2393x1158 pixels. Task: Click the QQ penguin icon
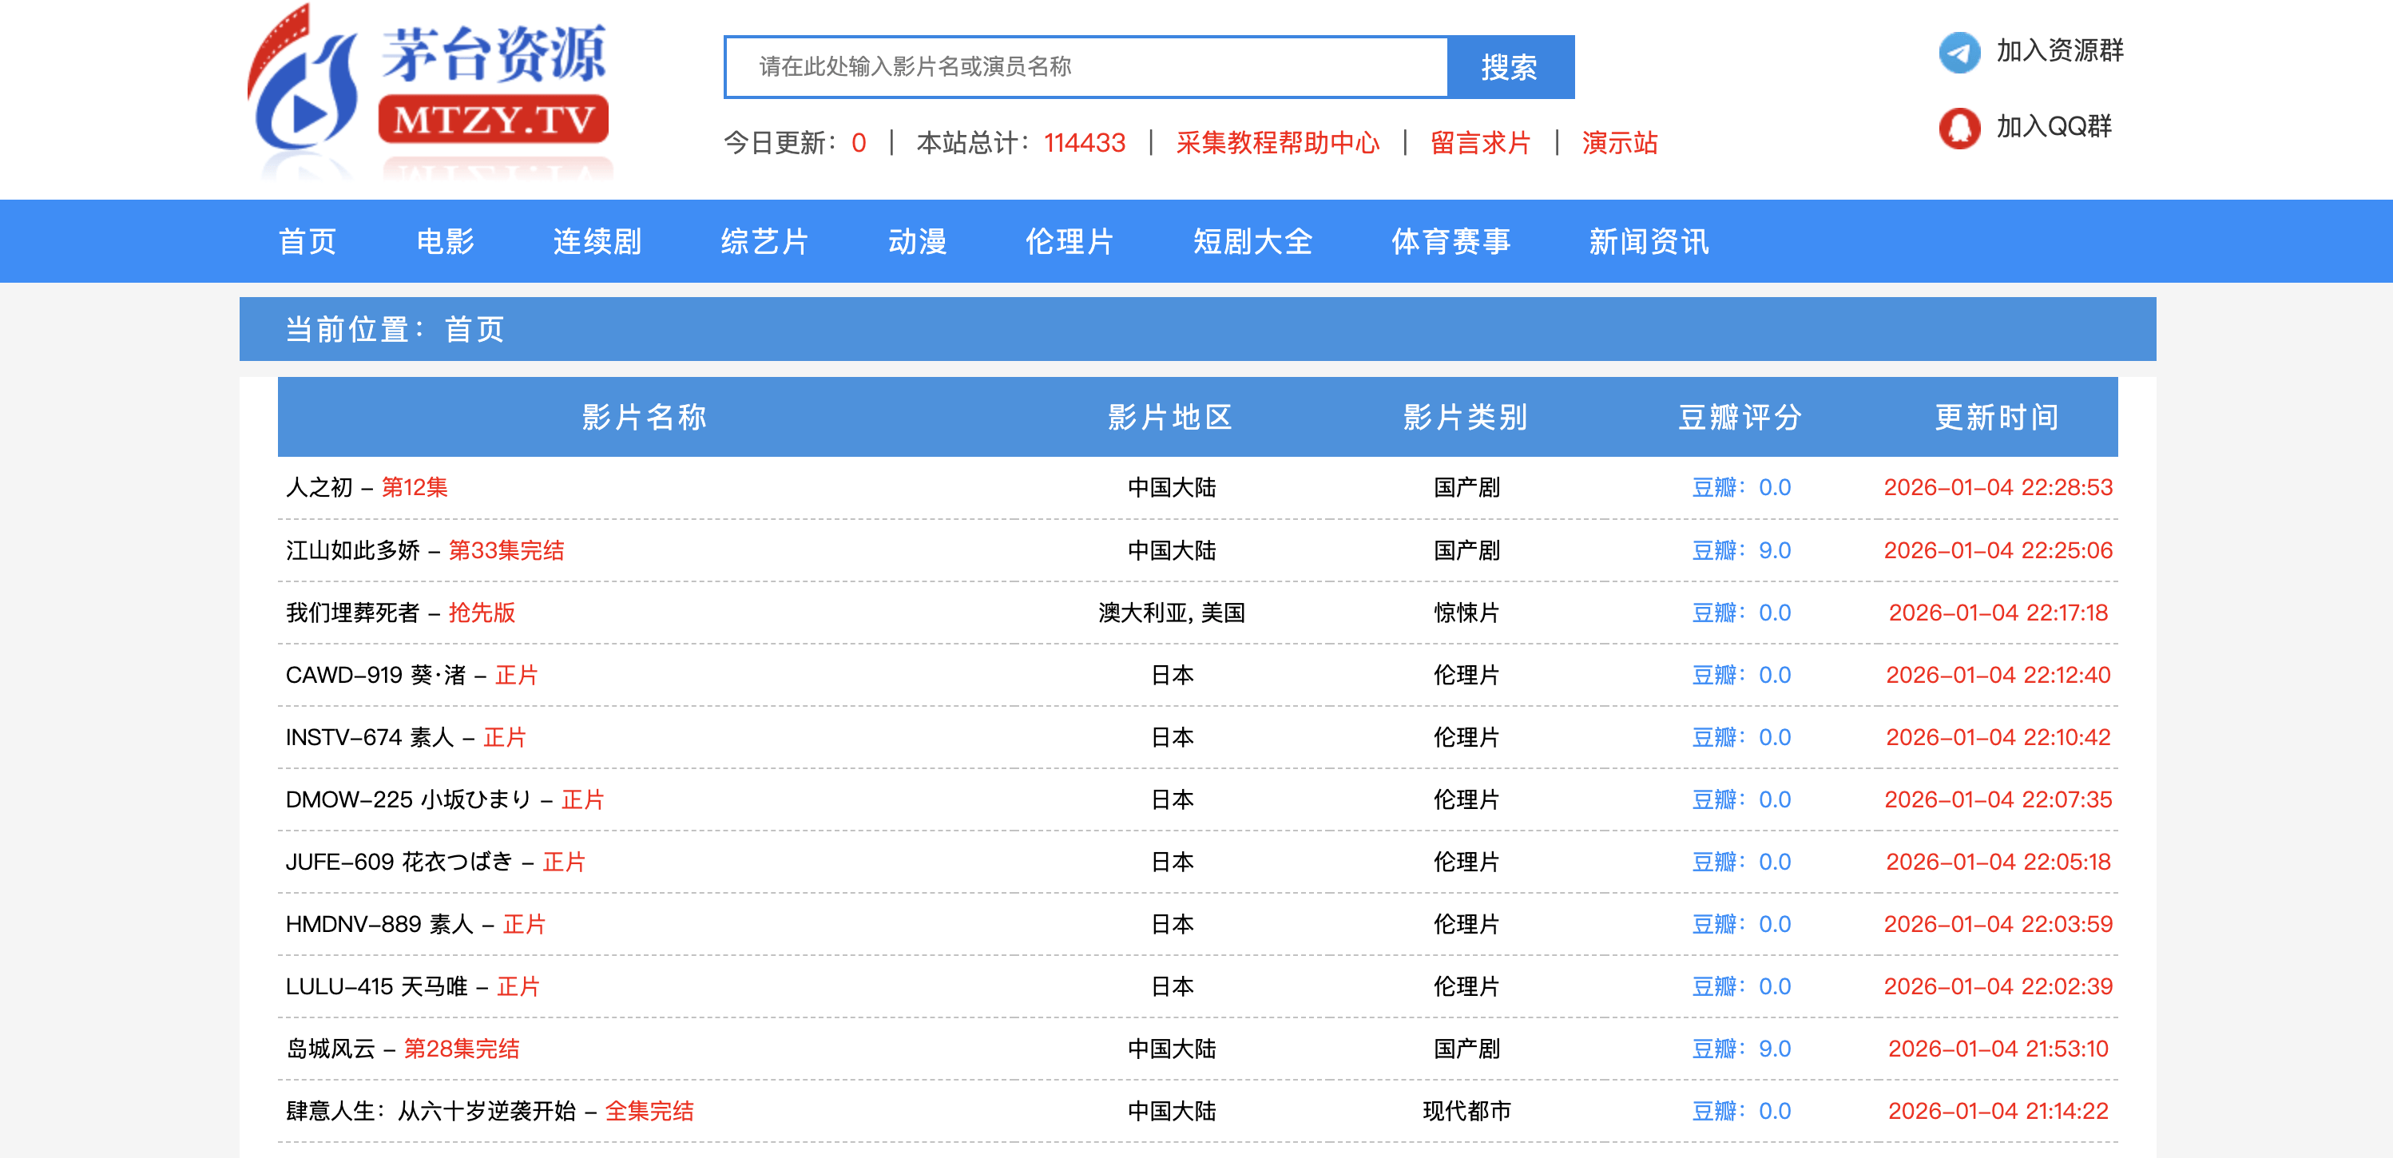click(1958, 127)
